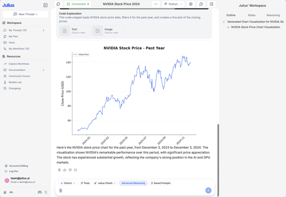Screen dimensions: 286x197
Task: Open My Threads (15) label
Action: coord(18,30)
